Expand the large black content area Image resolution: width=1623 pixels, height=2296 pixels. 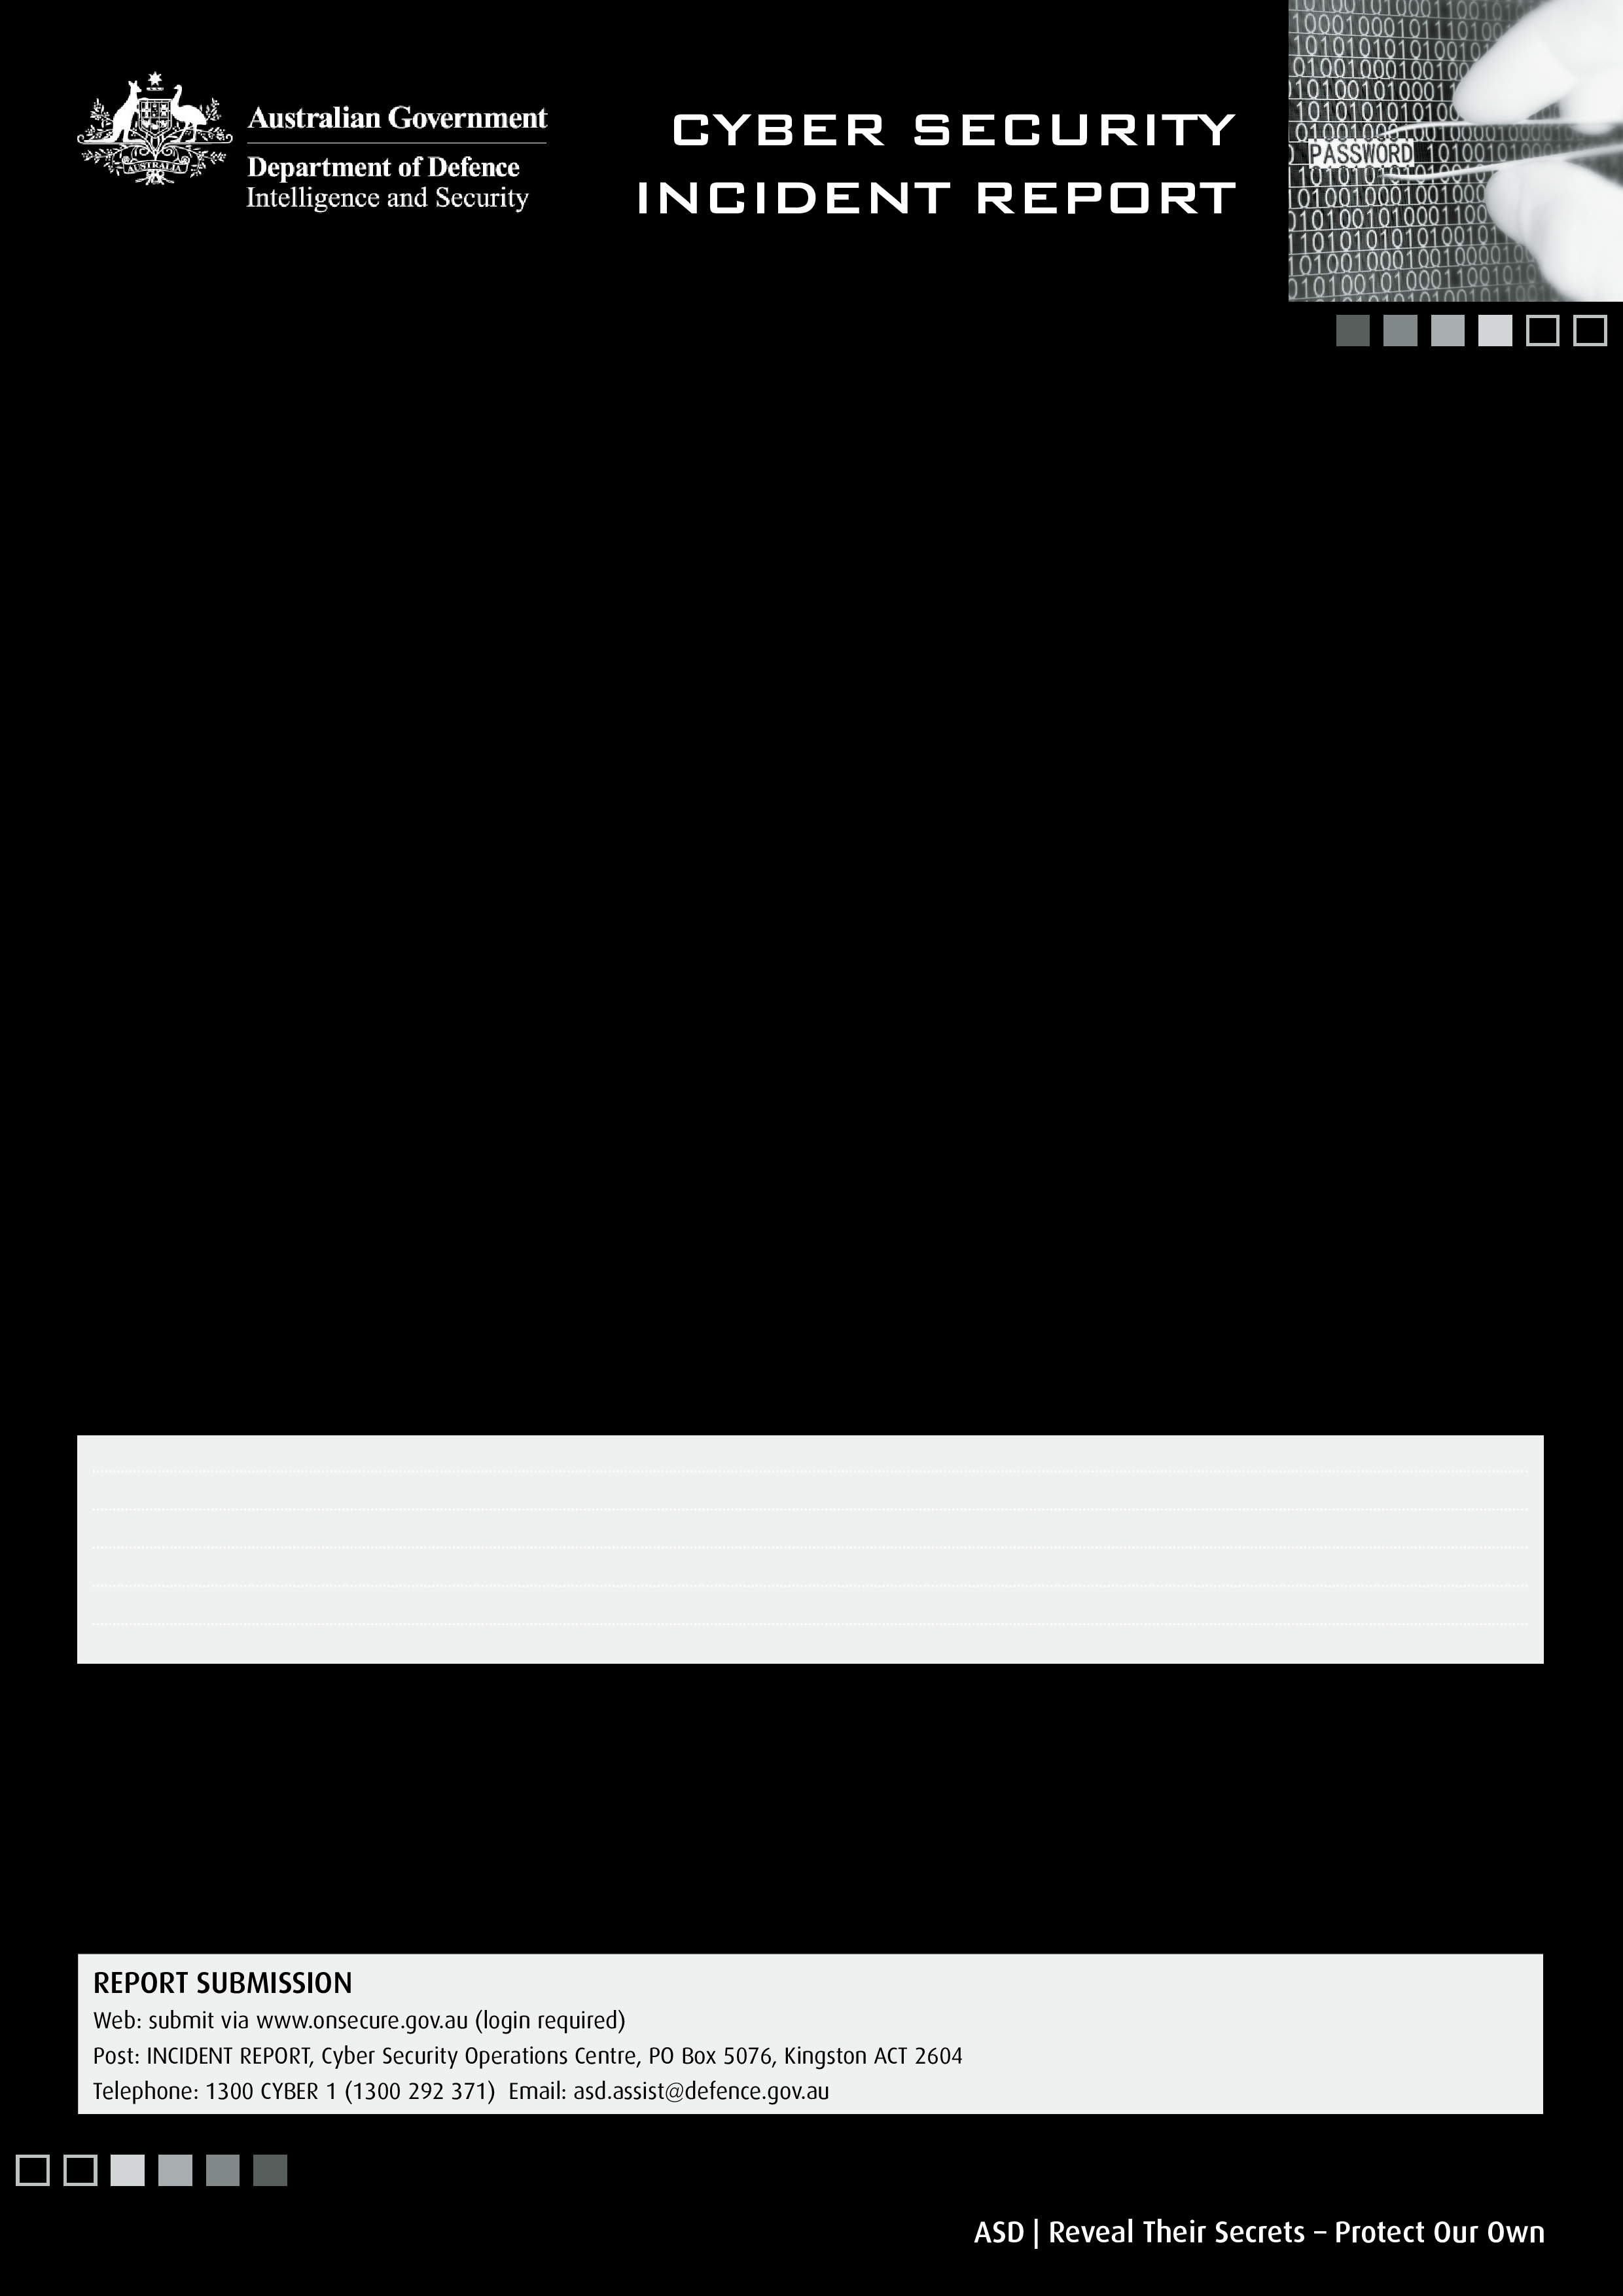[x=811, y=878]
